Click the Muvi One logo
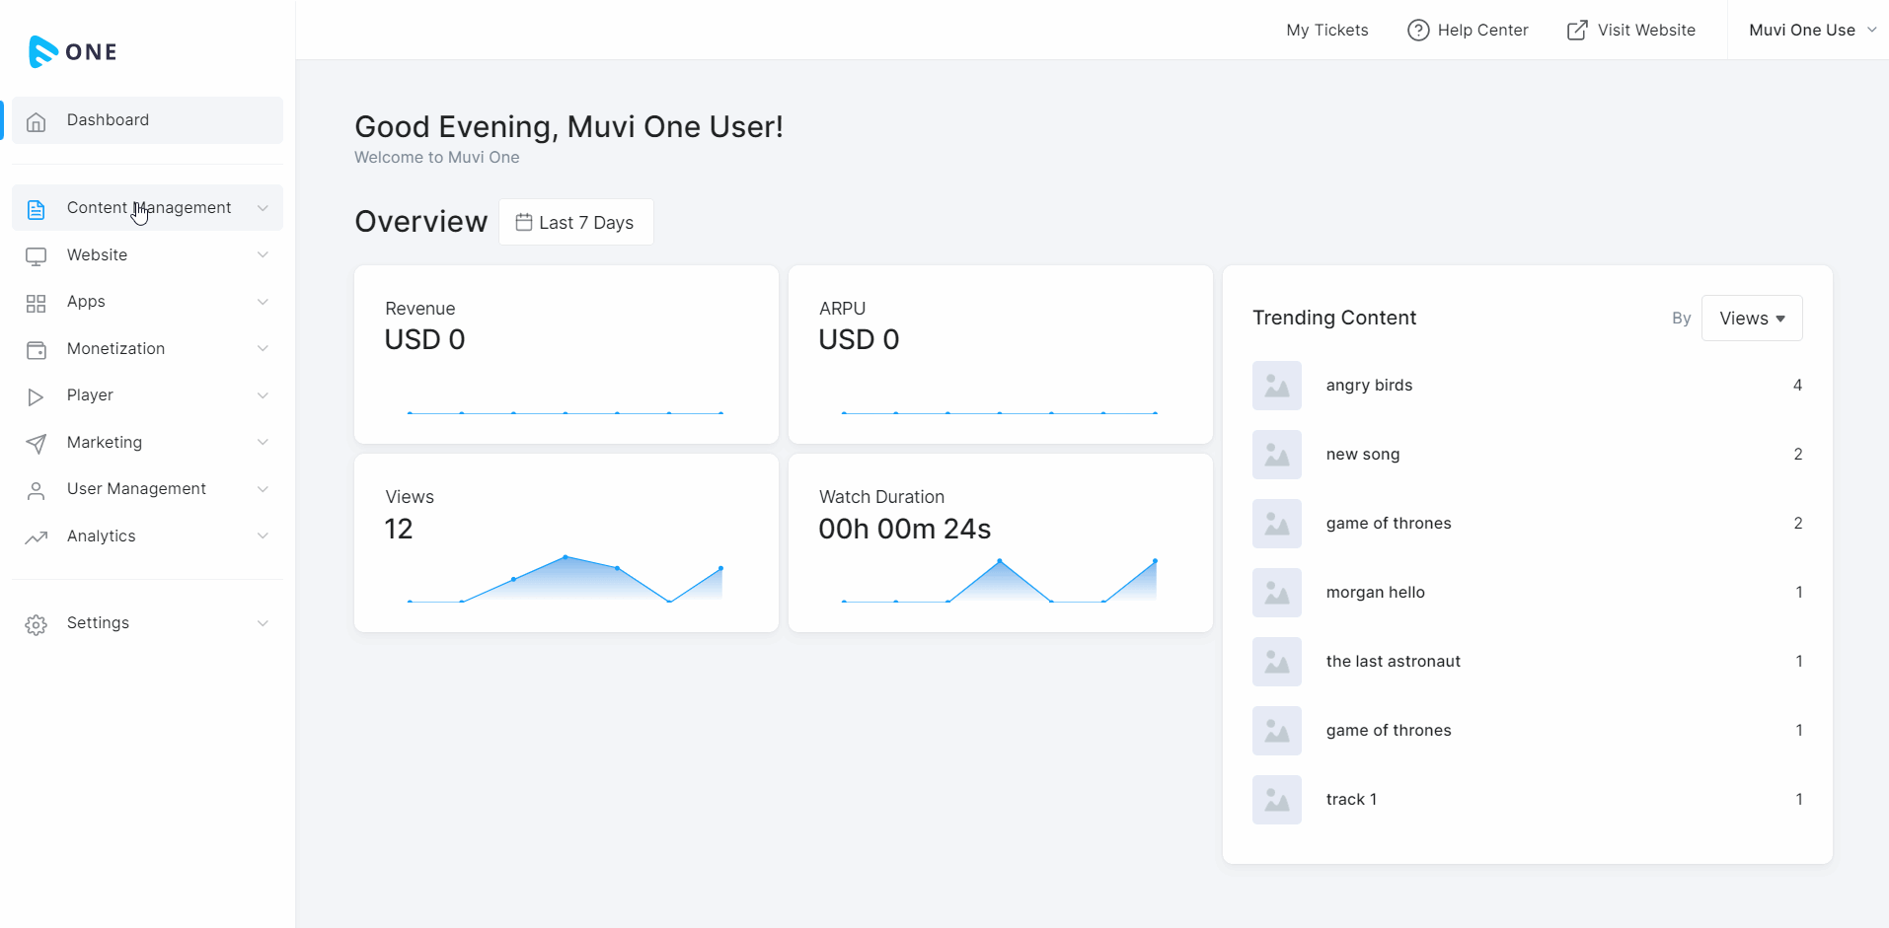This screenshot has height=928, width=1889. click(x=73, y=51)
